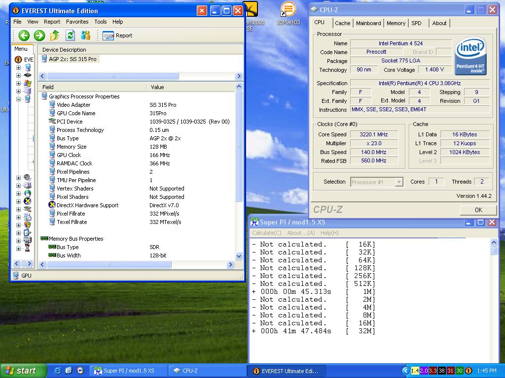This screenshot has height=378, width=505.
Task: Switch to the Cache tab in CPU-Z
Action: [x=342, y=23]
